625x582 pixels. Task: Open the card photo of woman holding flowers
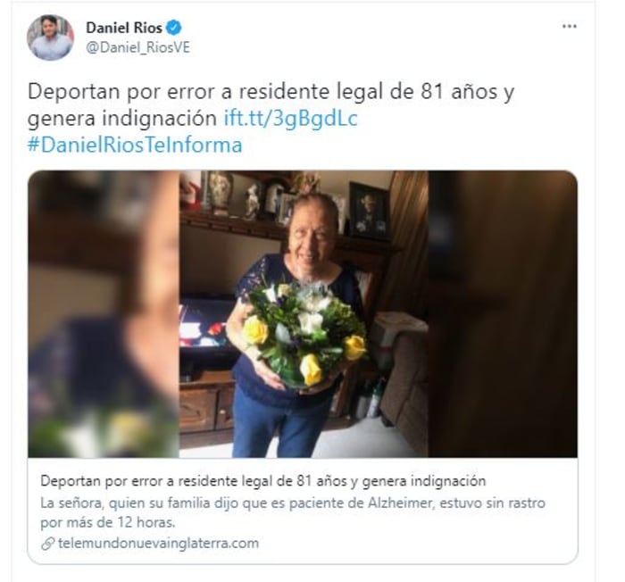[304, 314]
